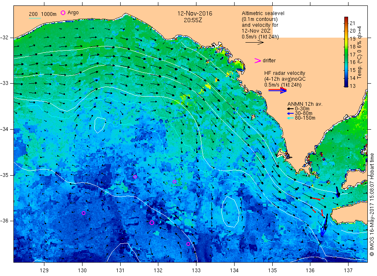Click the colorbar tick label '13'
Image resolution: width=377 pixels, height=276 pixels.
click(352, 86)
